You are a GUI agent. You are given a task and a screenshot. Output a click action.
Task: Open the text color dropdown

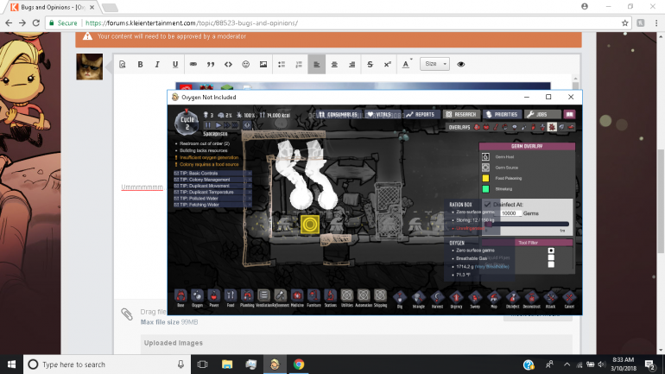tap(407, 65)
